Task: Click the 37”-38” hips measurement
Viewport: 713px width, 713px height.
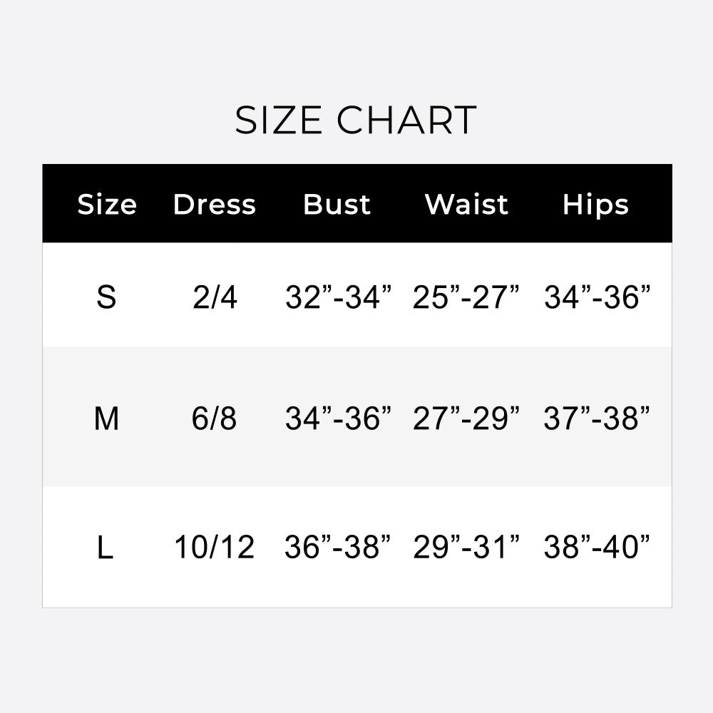Action: tap(597, 419)
